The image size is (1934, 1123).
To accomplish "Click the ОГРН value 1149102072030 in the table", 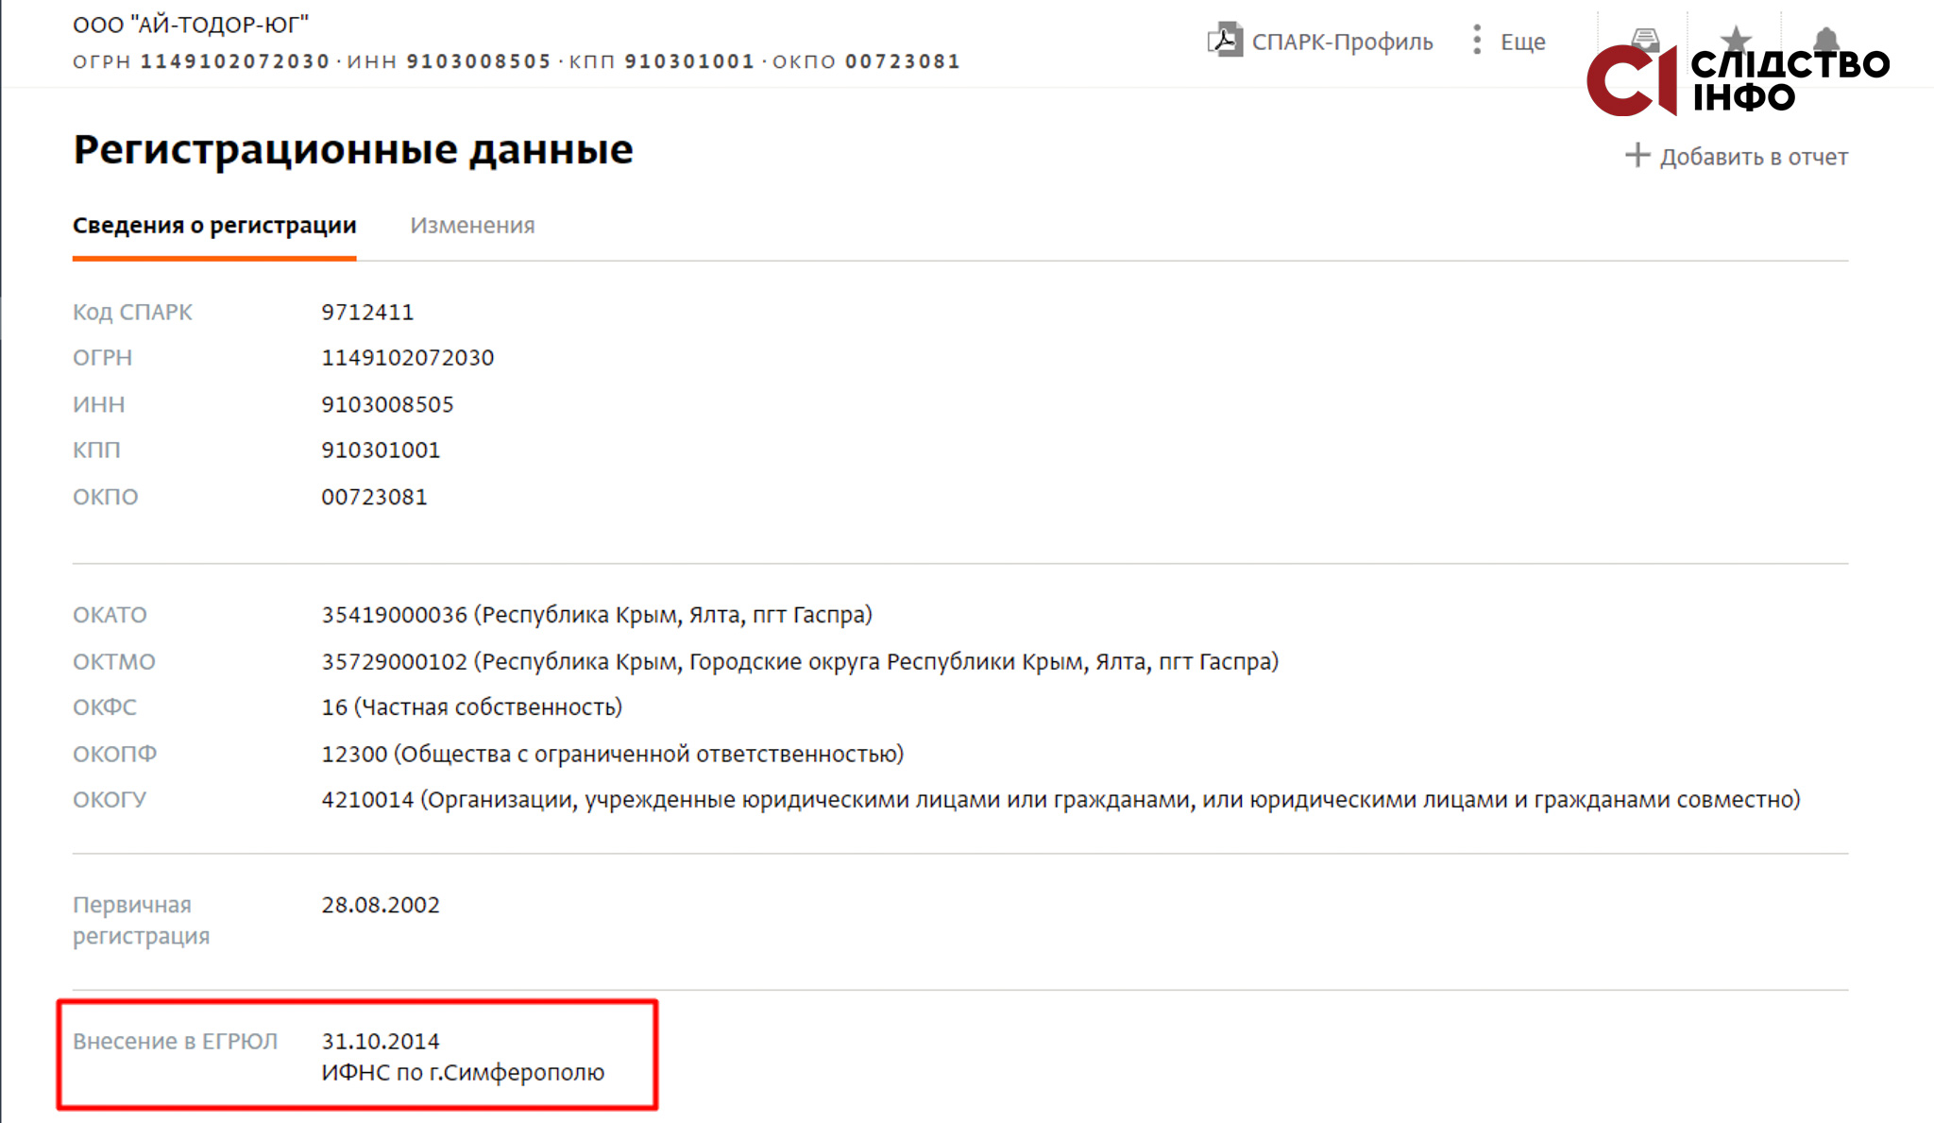I will click(407, 358).
